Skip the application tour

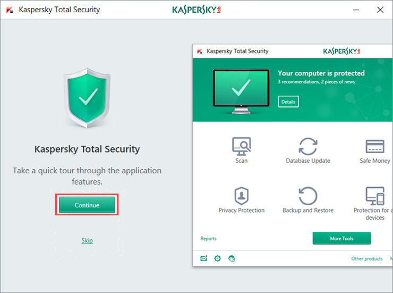click(87, 240)
